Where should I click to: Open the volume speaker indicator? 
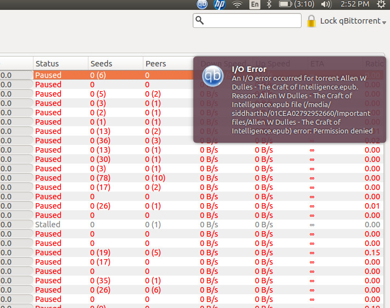click(x=326, y=4)
